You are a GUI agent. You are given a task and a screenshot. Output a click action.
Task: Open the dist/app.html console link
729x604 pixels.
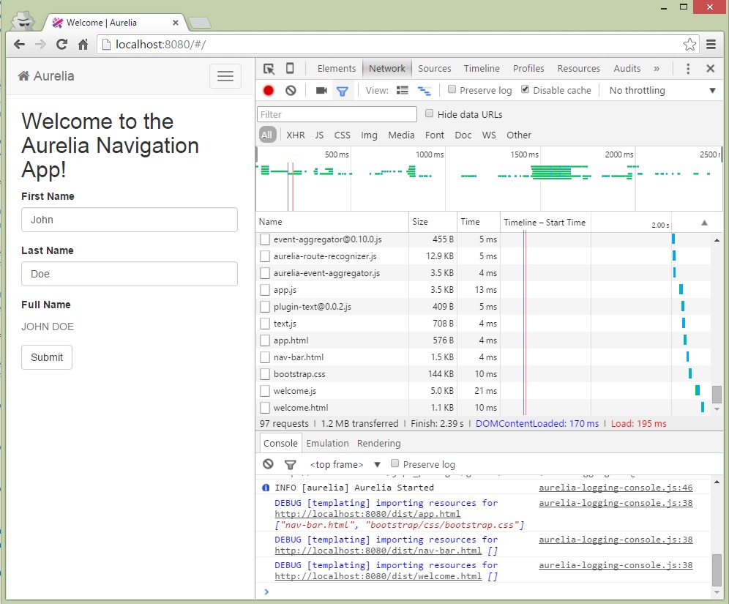367,514
